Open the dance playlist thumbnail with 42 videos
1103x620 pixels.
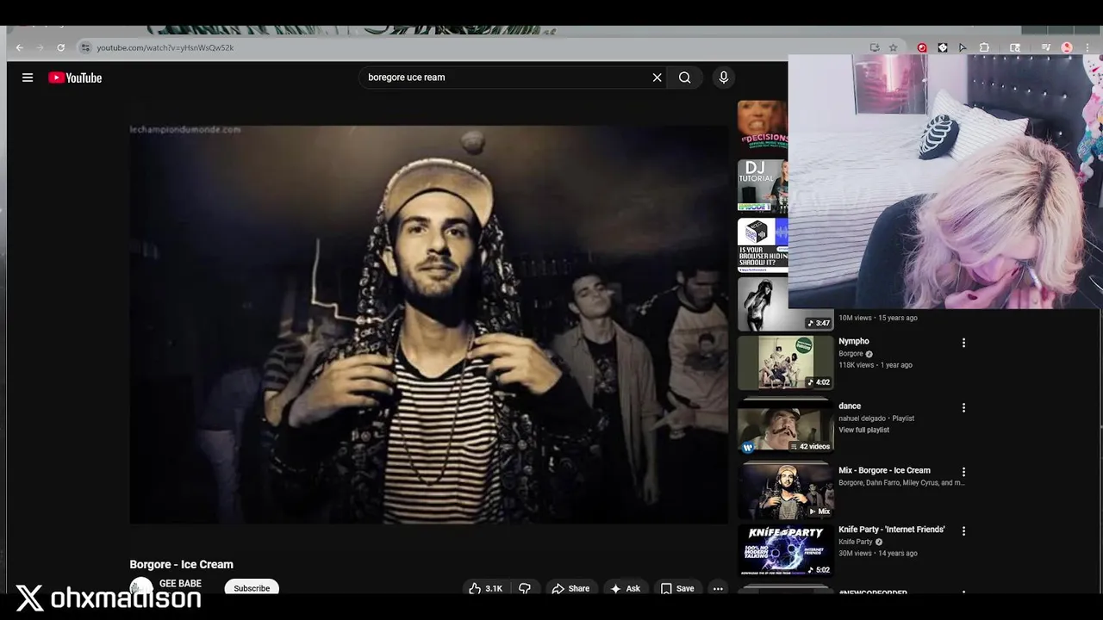click(x=785, y=427)
